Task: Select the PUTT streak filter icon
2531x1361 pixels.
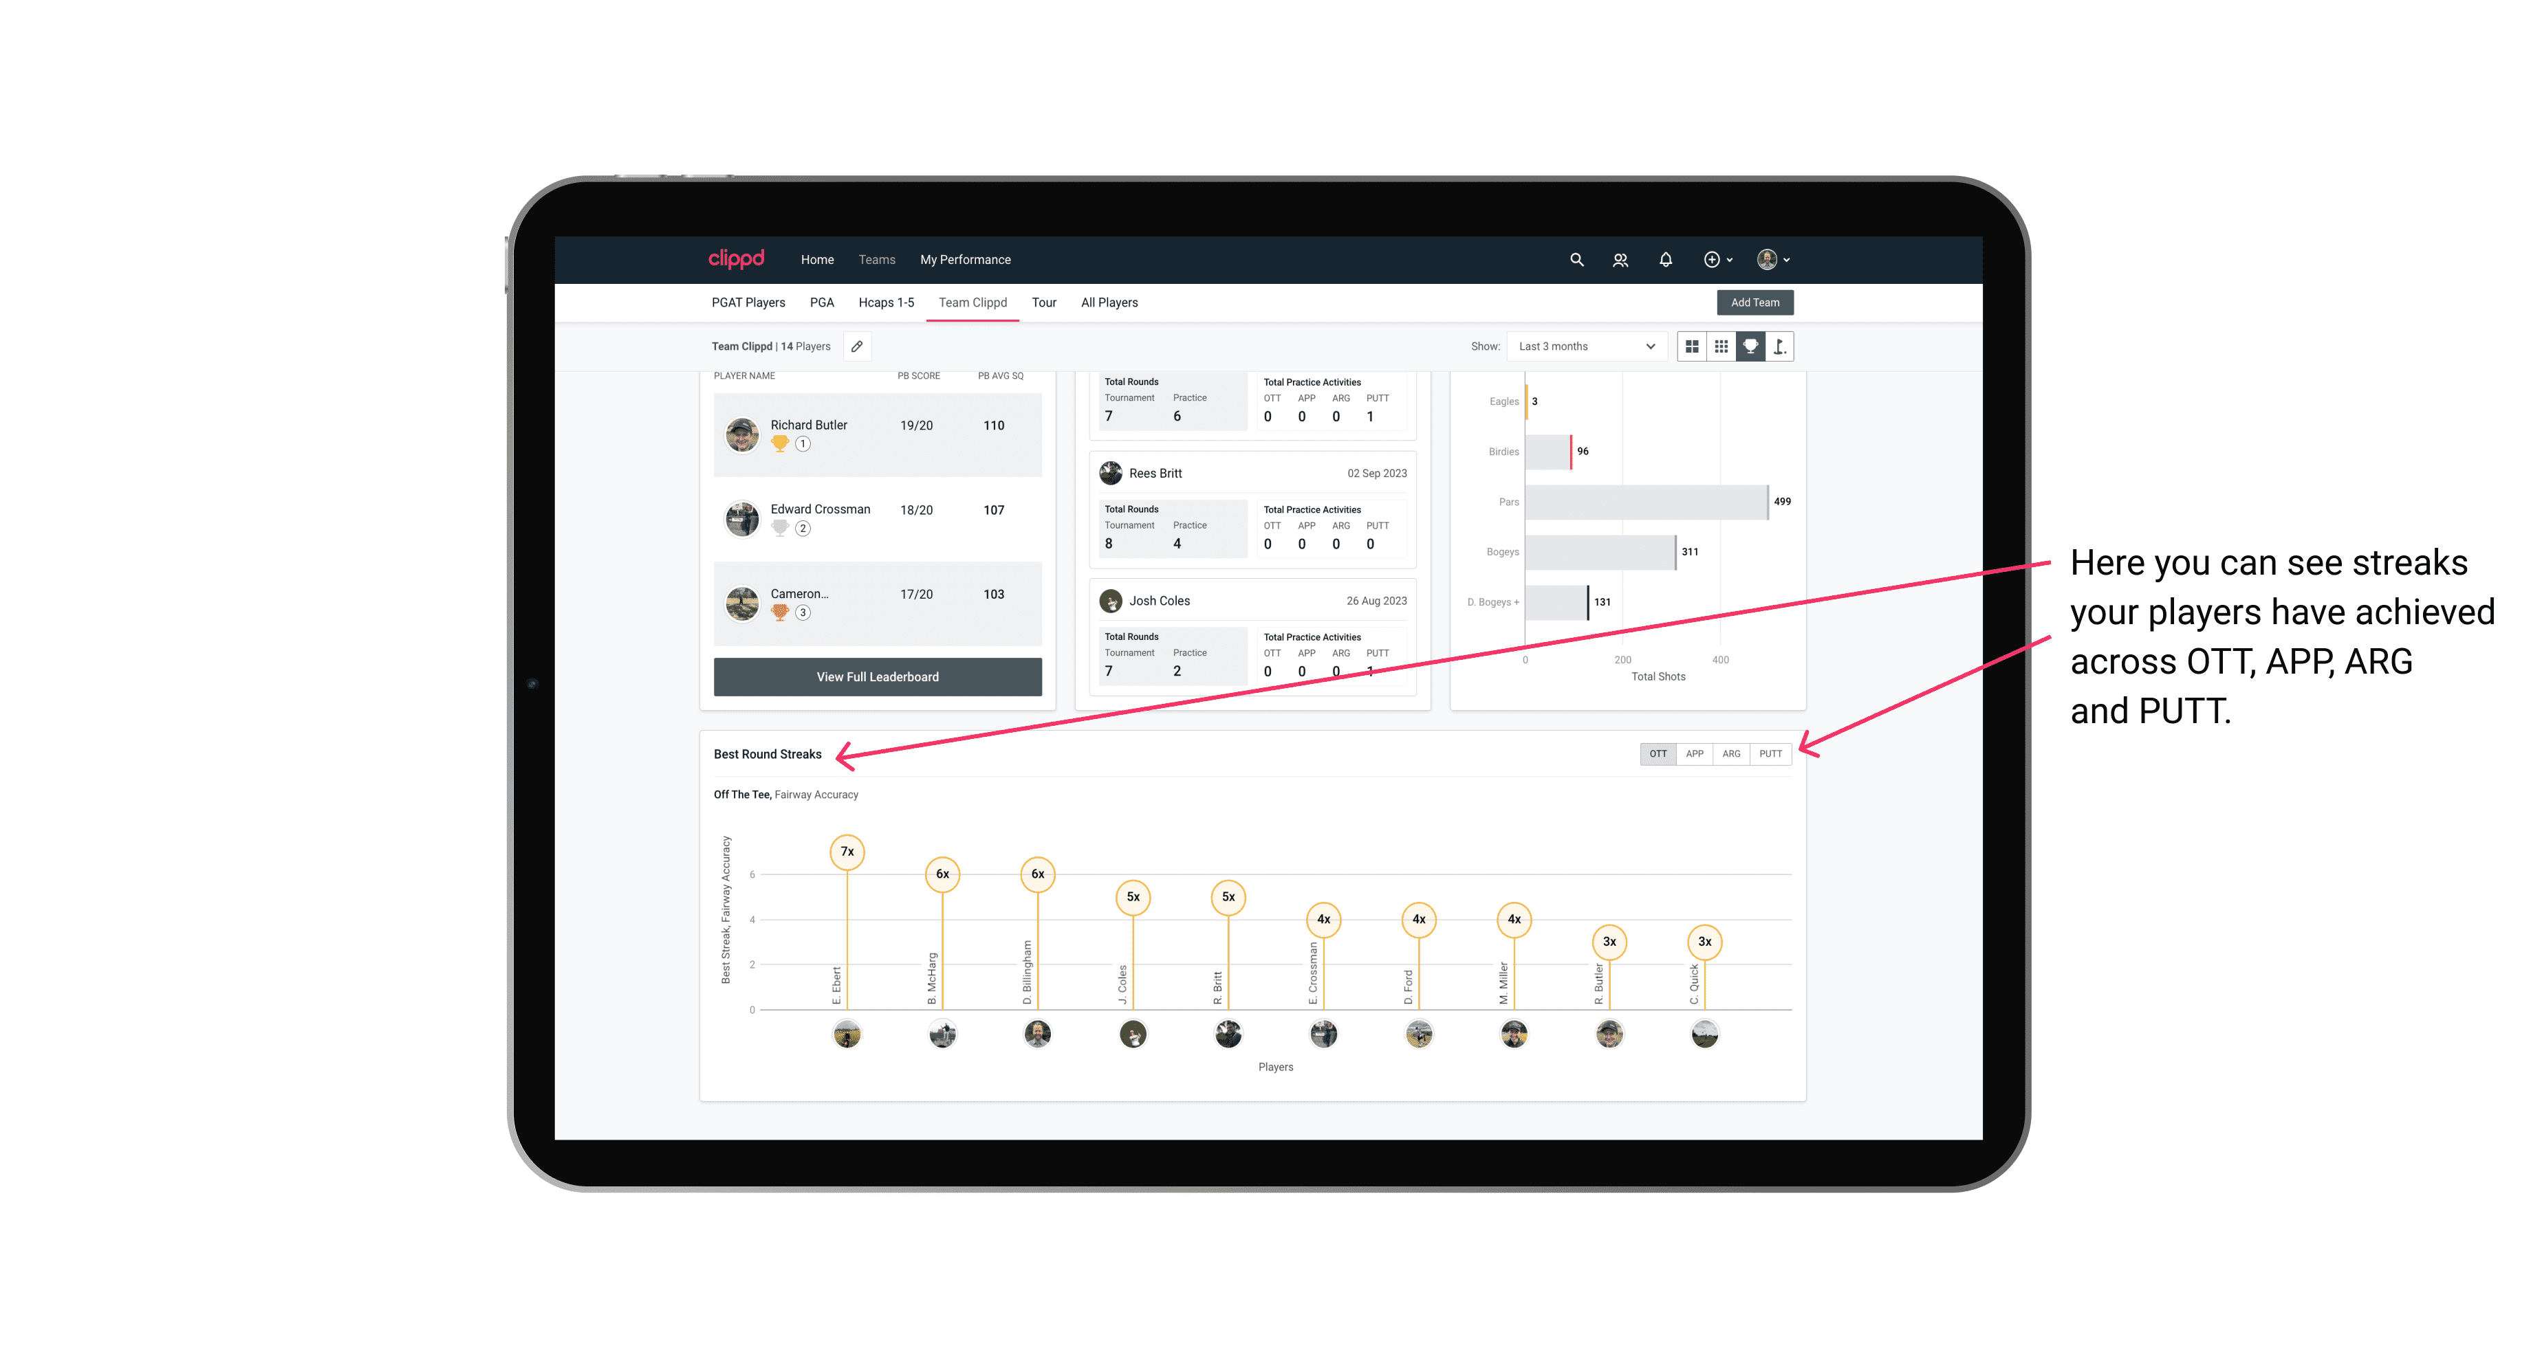Action: (x=1770, y=753)
